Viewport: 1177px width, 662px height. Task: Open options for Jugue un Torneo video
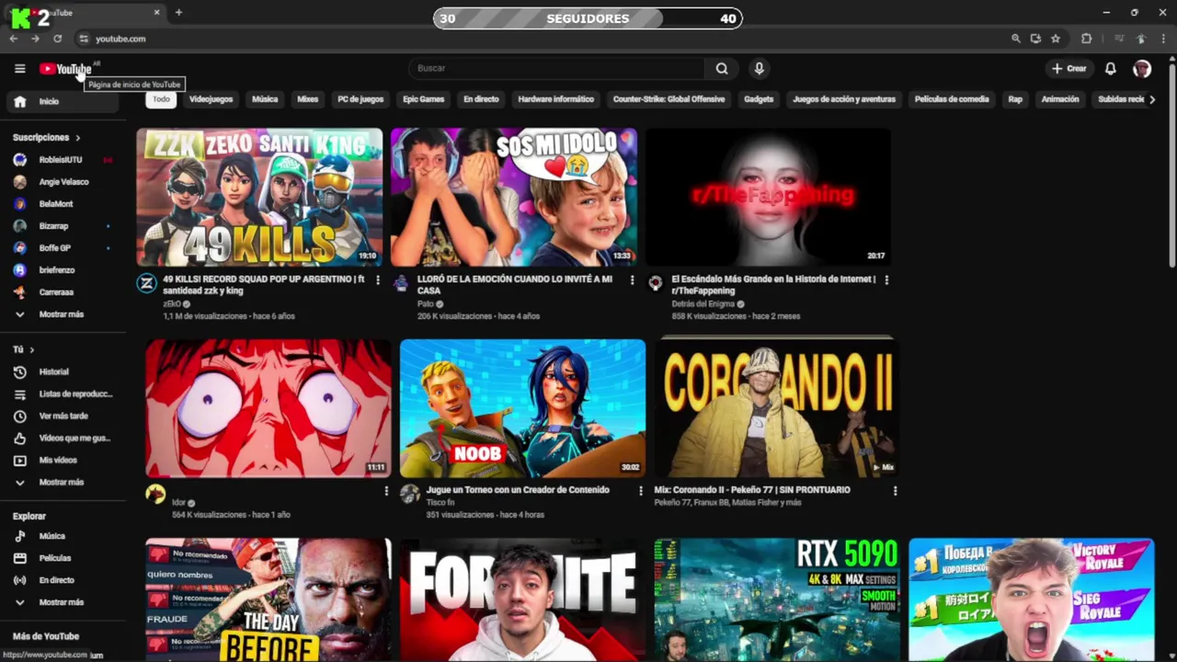tap(641, 491)
